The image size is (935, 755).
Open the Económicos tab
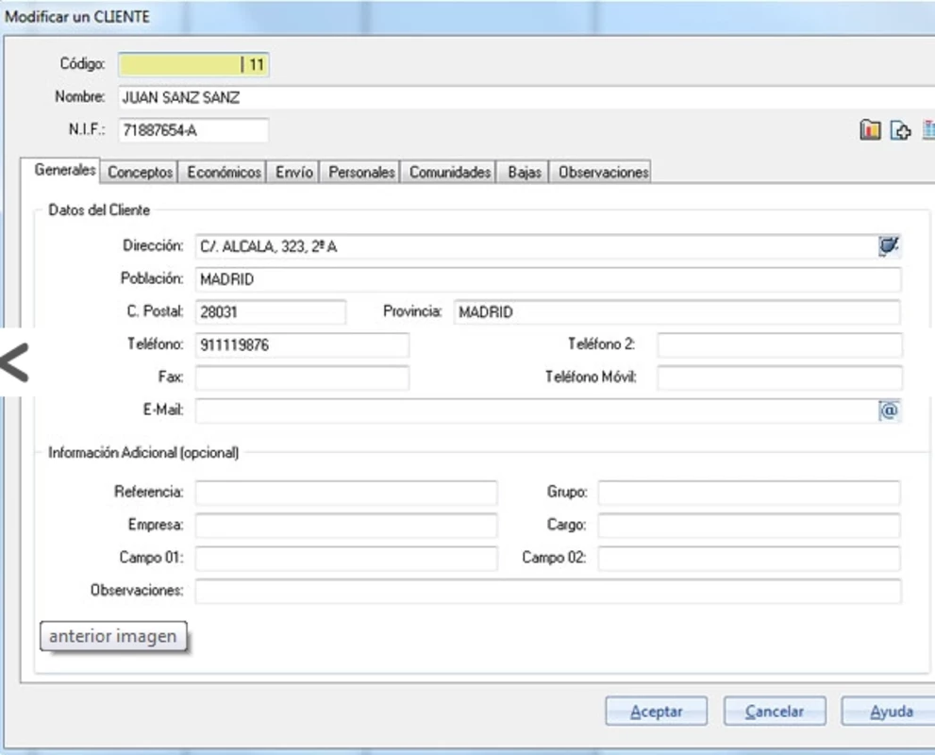[x=224, y=173]
